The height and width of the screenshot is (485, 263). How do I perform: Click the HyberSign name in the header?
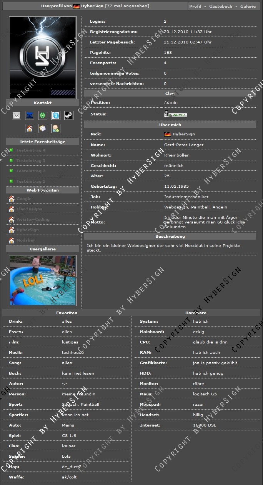pos(92,7)
